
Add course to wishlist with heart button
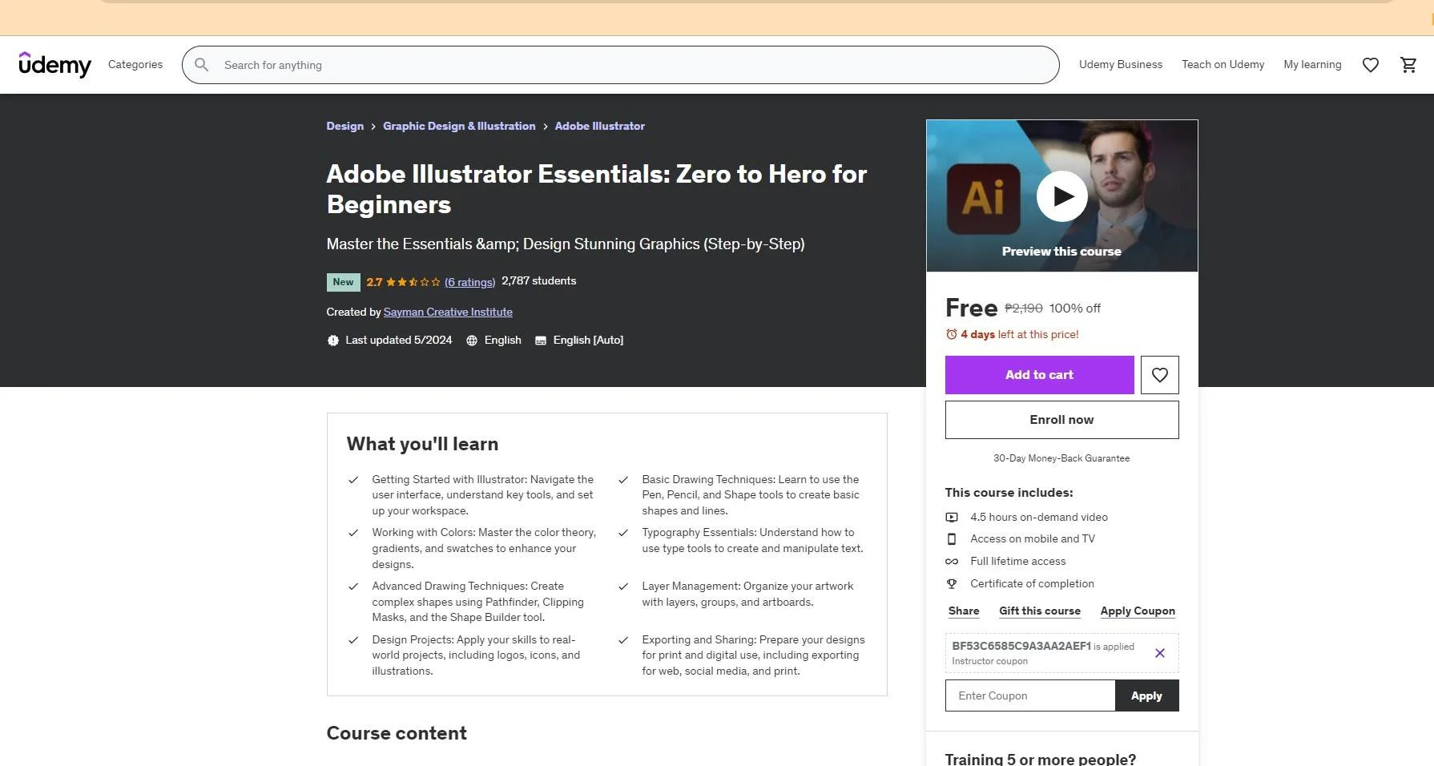tap(1159, 375)
